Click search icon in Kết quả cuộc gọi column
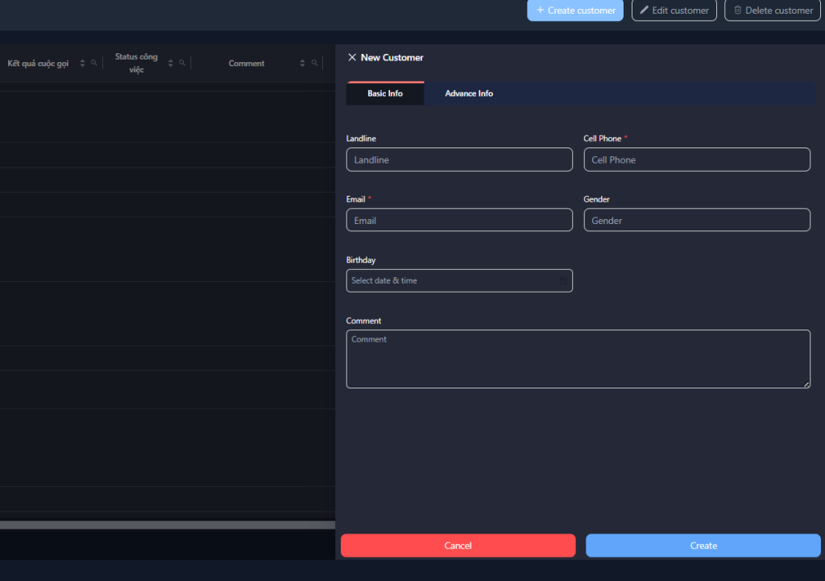 click(x=94, y=63)
